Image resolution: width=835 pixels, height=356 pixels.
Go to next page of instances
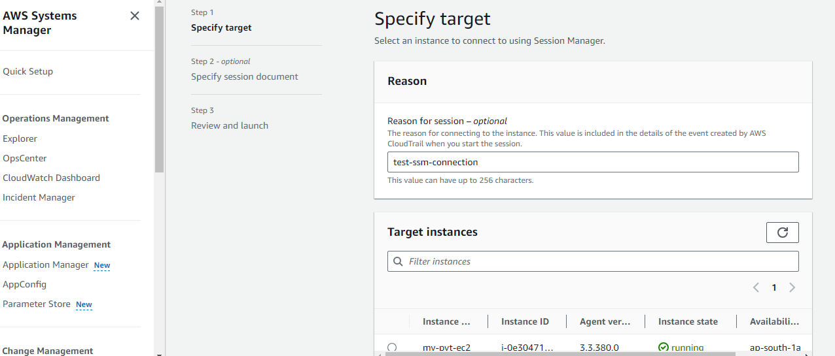[792, 287]
